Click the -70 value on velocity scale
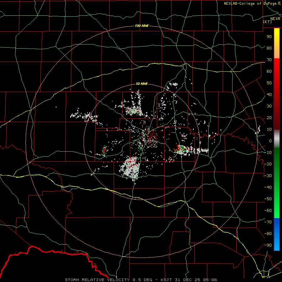Image resolution: width=282 pixels, height=282 pixels. point(268,222)
